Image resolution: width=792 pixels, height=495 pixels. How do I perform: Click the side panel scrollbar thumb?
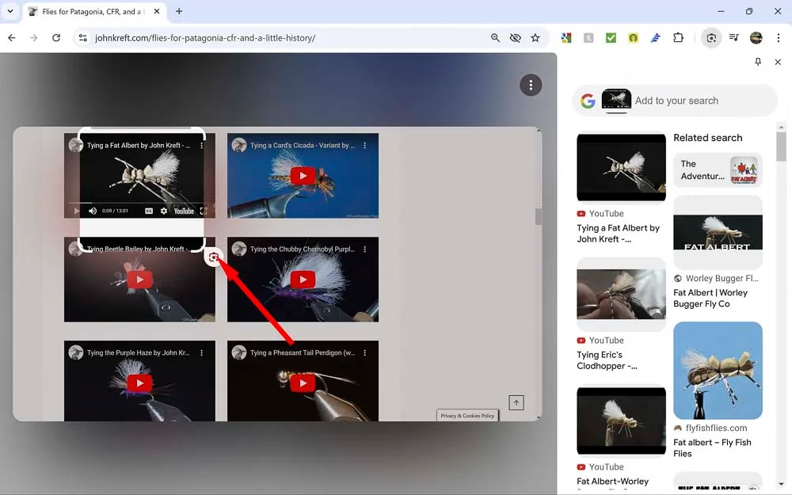[782, 147]
